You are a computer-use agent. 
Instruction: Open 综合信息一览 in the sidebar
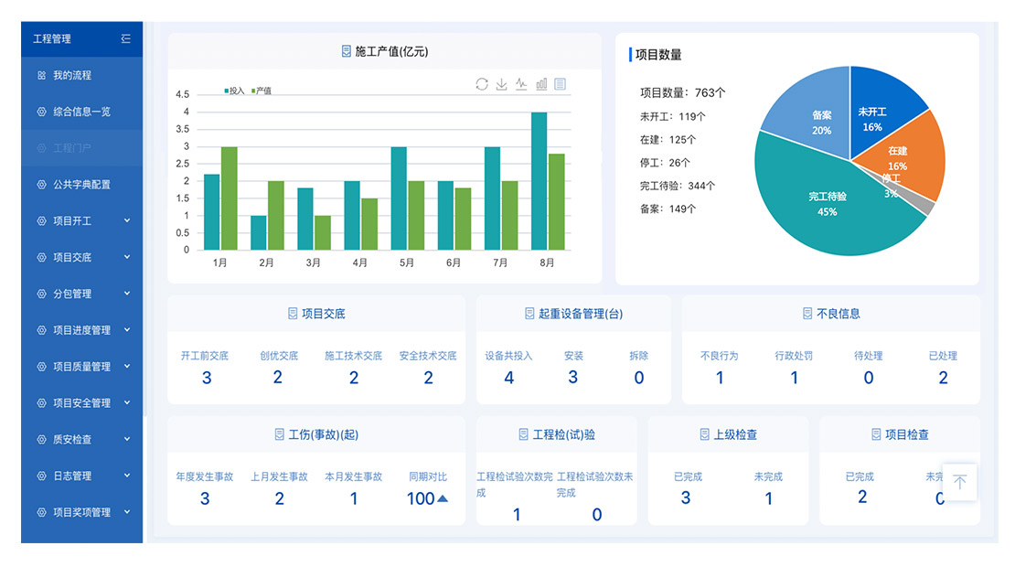click(81, 112)
